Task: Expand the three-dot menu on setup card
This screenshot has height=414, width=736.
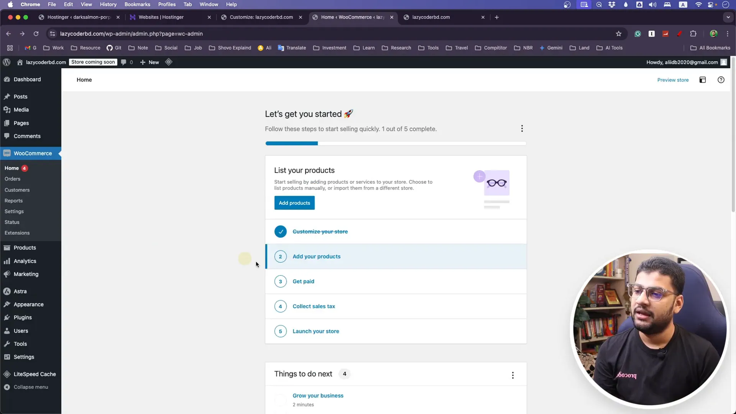Action: [522, 128]
